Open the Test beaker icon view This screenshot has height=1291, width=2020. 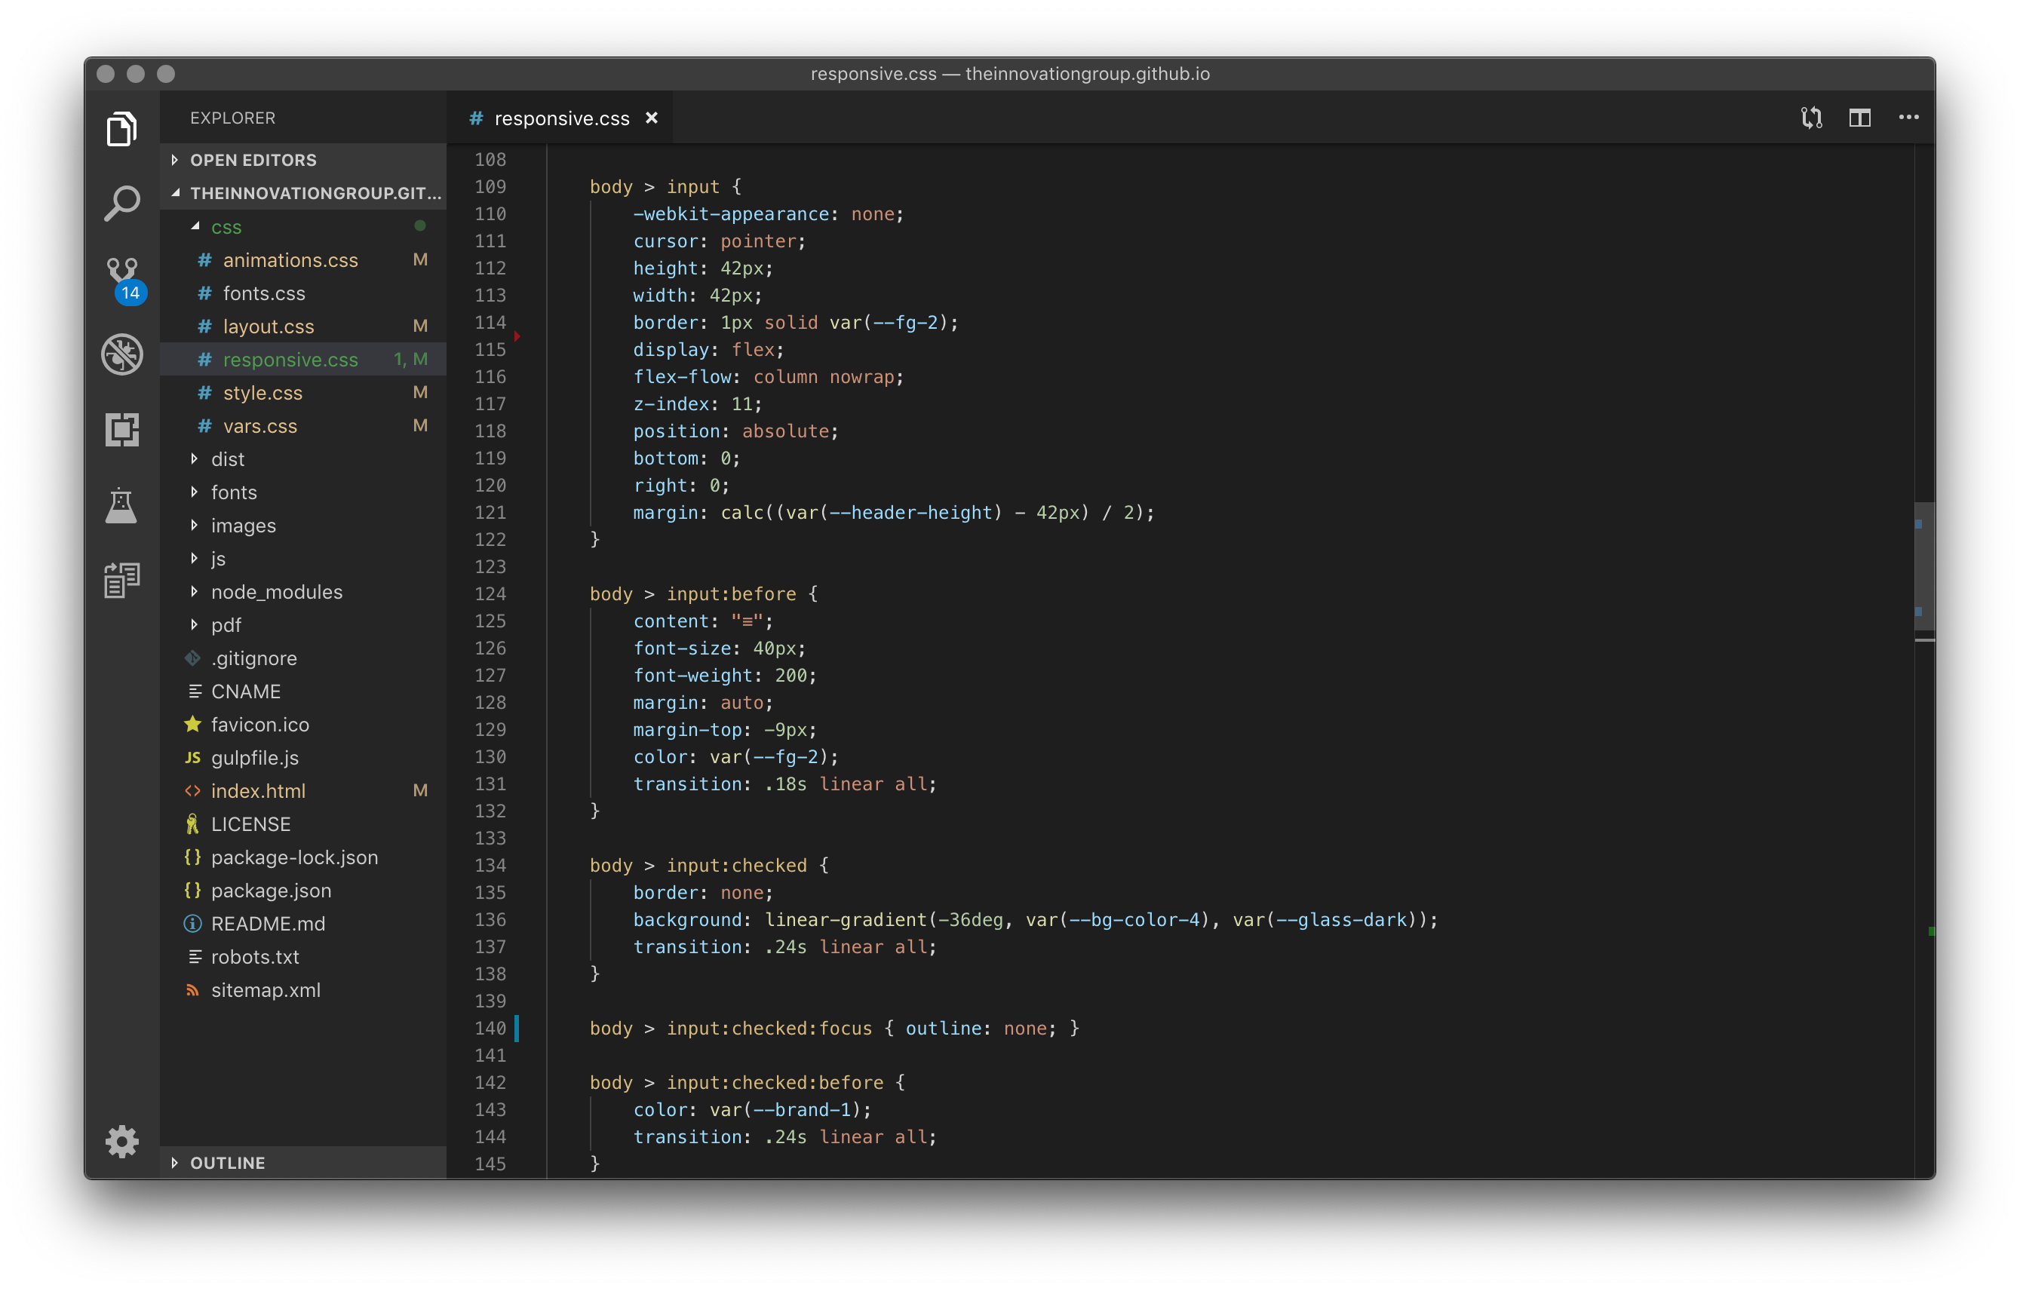click(122, 505)
